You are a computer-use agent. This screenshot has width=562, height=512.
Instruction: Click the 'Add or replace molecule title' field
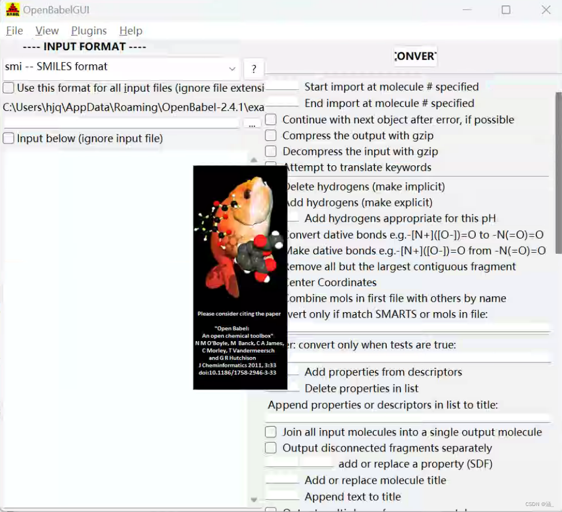pos(282,479)
